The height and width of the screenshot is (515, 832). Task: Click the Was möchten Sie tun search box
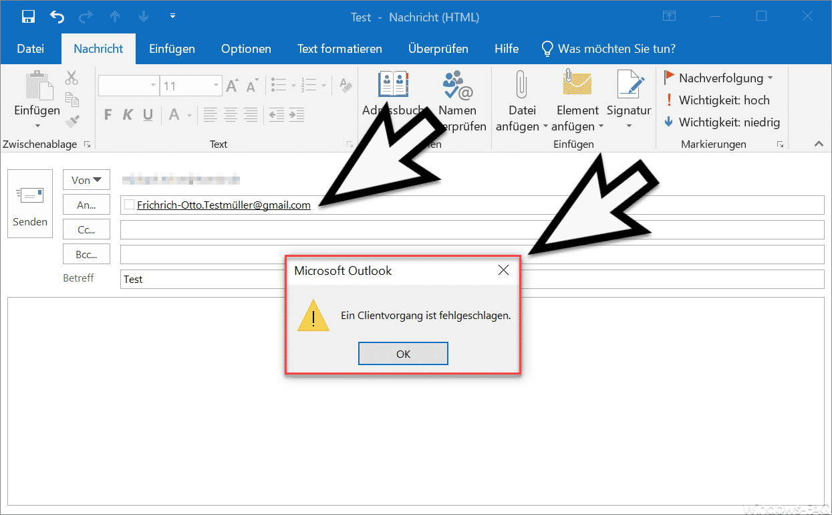point(609,49)
